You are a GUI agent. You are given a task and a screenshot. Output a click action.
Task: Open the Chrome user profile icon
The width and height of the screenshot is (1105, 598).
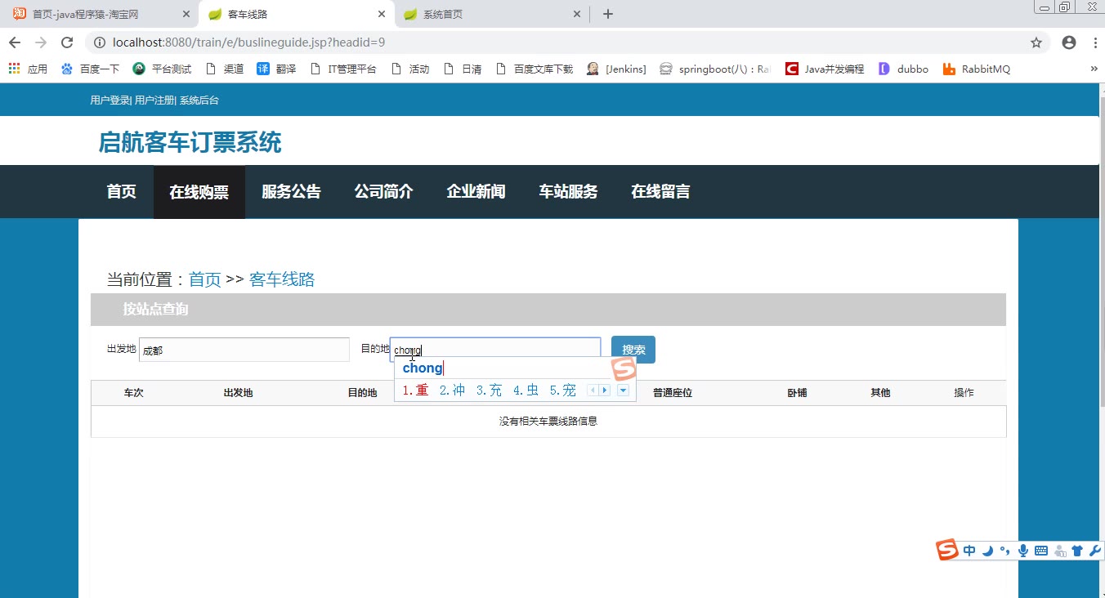point(1069,42)
